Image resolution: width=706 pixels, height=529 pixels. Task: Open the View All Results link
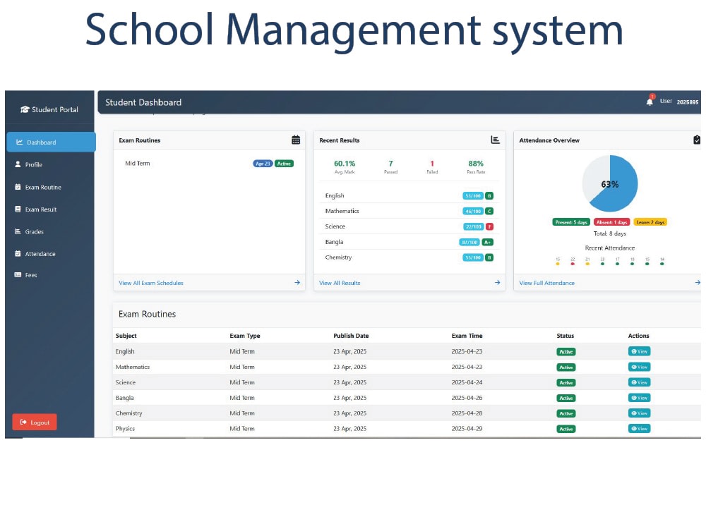(x=340, y=283)
